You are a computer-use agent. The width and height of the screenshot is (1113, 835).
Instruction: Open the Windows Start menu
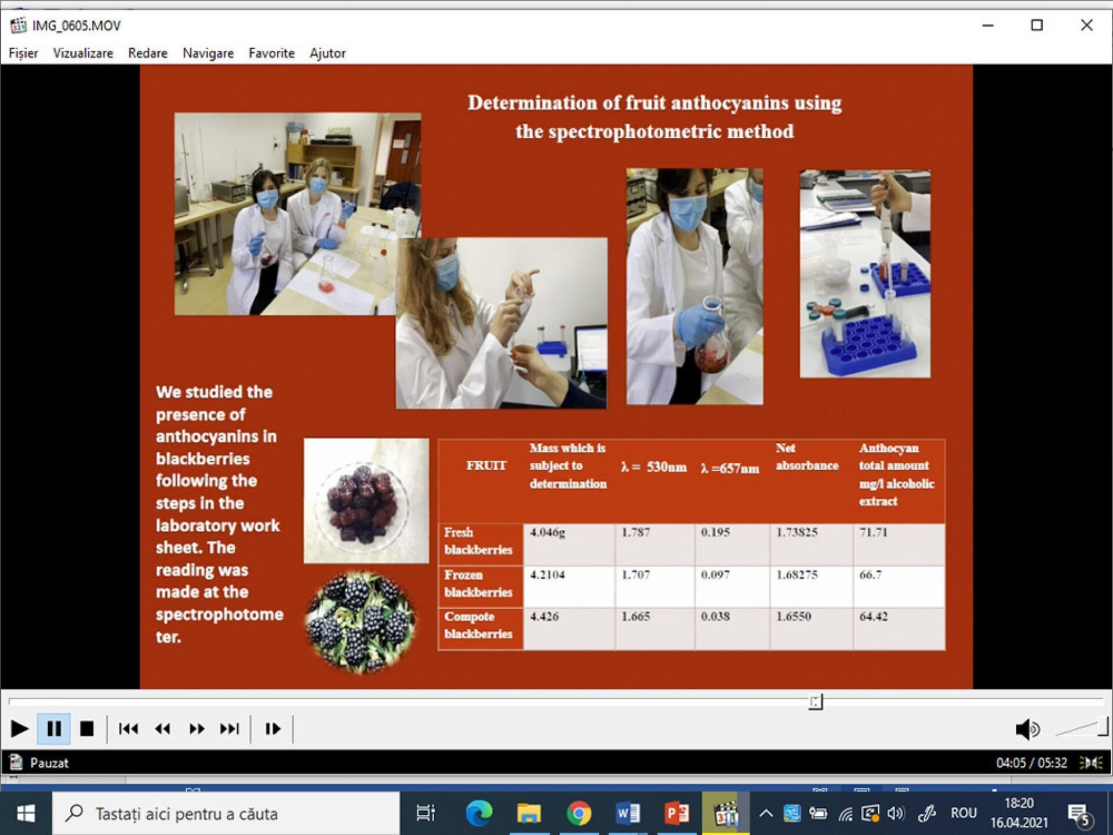click(x=26, y=814)
